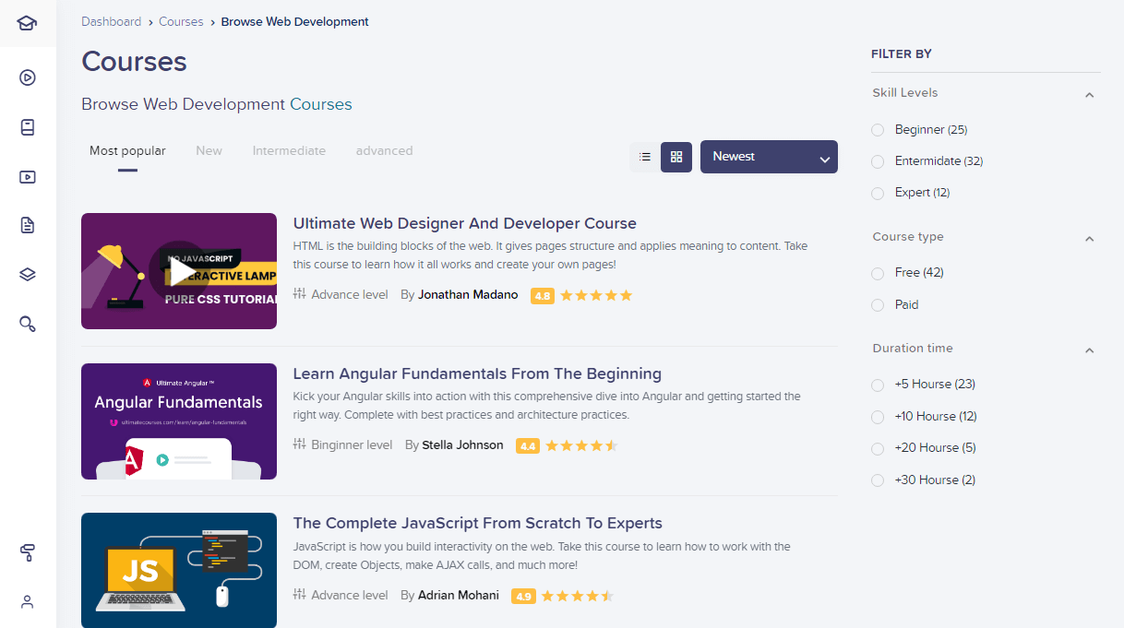Click the graduation cap logo icon
Screen dimensions: 1124x628
tap(28, 23)
